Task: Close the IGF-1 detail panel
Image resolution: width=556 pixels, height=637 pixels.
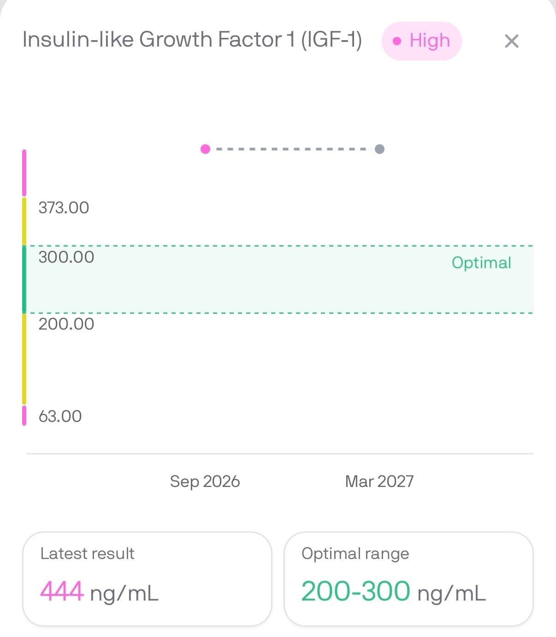Action: (511, 41)
